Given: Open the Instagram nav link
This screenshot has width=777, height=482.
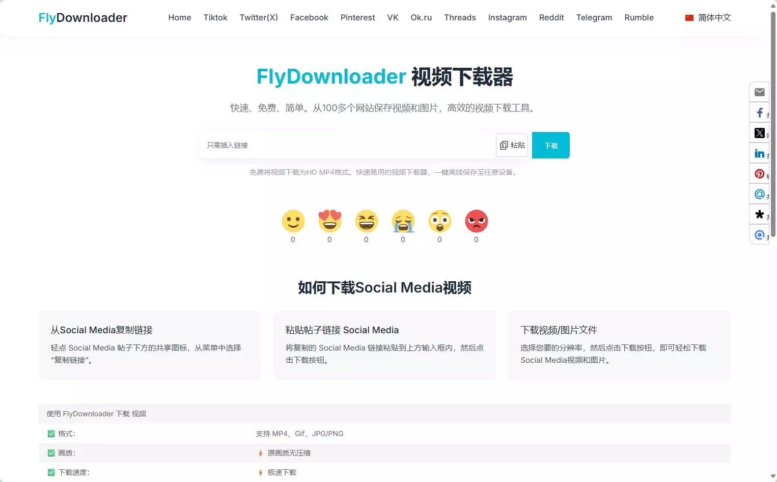Looking at the screenshot, I should point(507,18).
